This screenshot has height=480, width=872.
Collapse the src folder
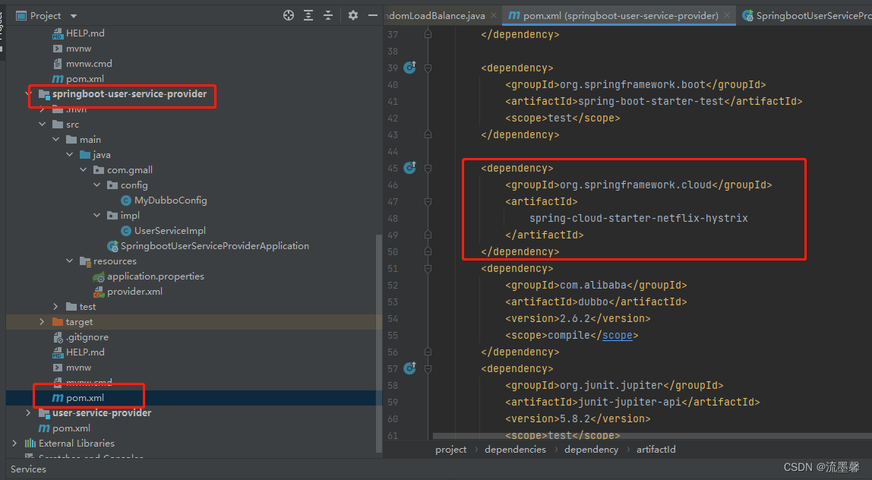tap(43, 125)
